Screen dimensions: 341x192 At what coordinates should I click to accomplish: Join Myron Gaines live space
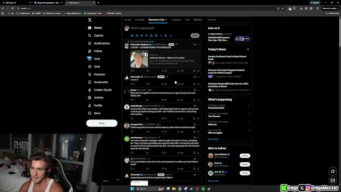229,37
